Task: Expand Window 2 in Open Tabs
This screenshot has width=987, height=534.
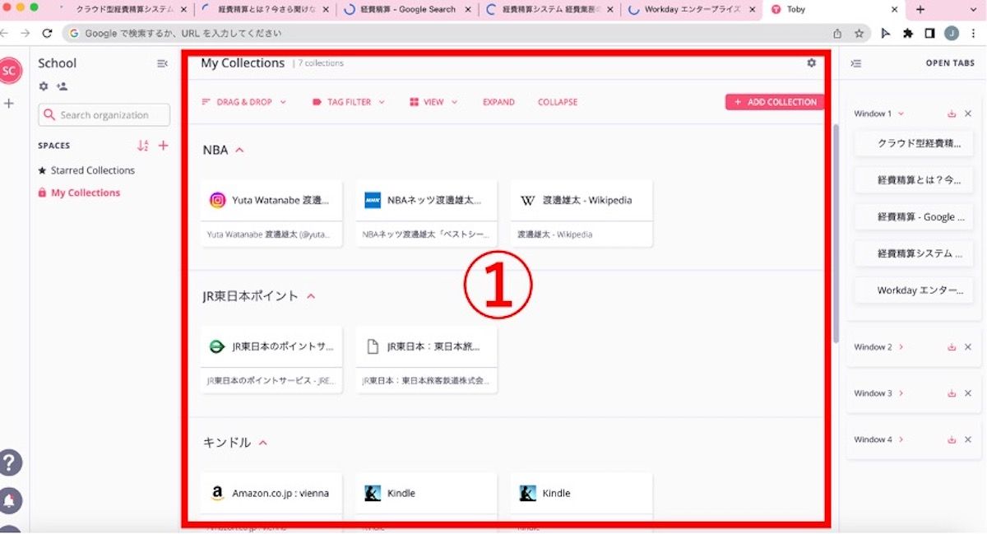Action: pyautogui.click(x=901, y=347)
